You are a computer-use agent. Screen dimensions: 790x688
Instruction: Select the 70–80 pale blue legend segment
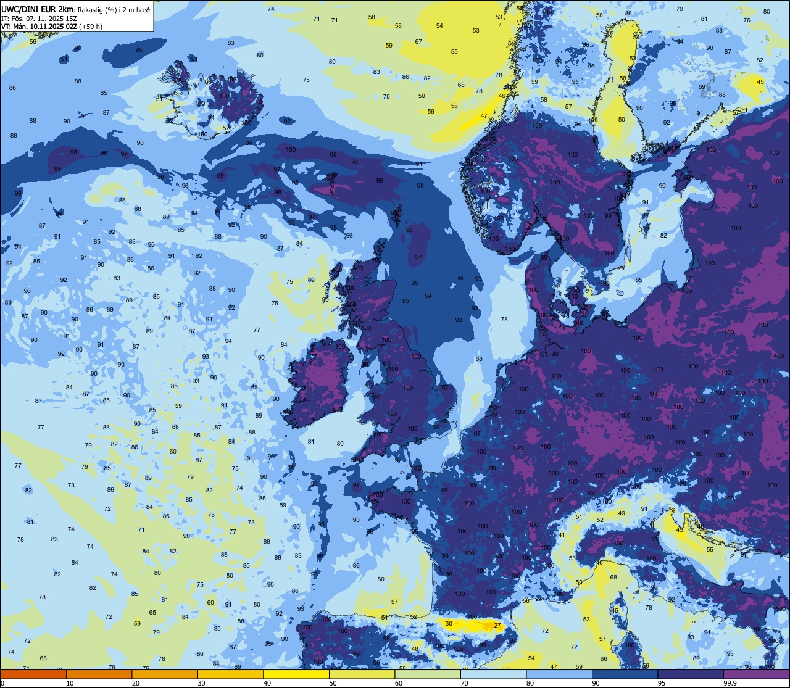pos(493,674)
